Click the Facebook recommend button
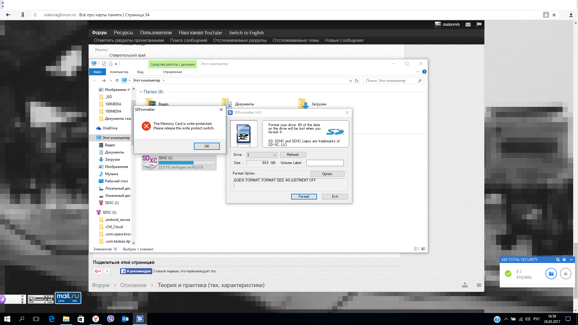The height and width of the screenshot is (325, 578). click(136, 271)
